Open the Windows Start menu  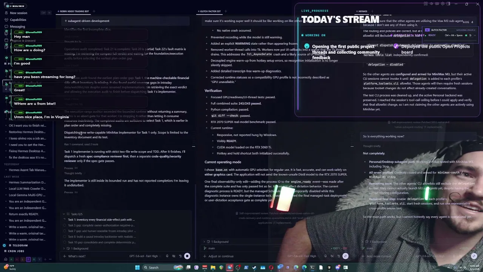[137, 267]
